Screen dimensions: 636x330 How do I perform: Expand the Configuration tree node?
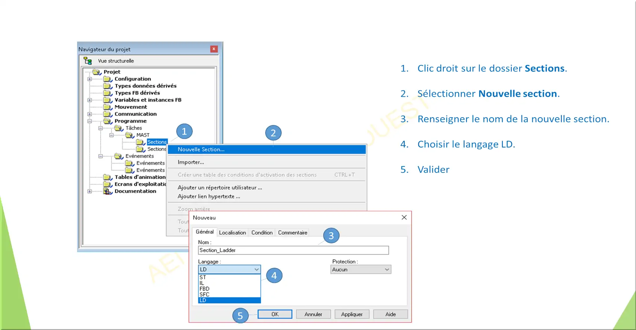89,79
